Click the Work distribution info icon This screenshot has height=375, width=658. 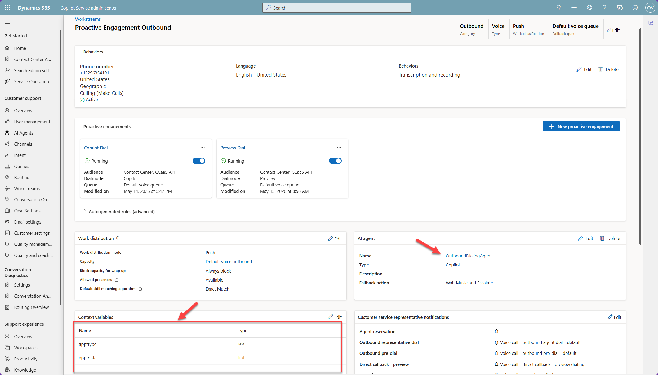[x=118, y=238]
